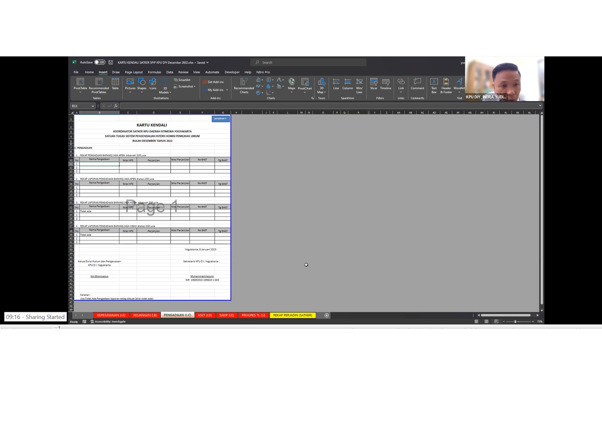Open the Shapes gallery
The width and height of the screenshot is (602, 428).
[x=141, y=84]
